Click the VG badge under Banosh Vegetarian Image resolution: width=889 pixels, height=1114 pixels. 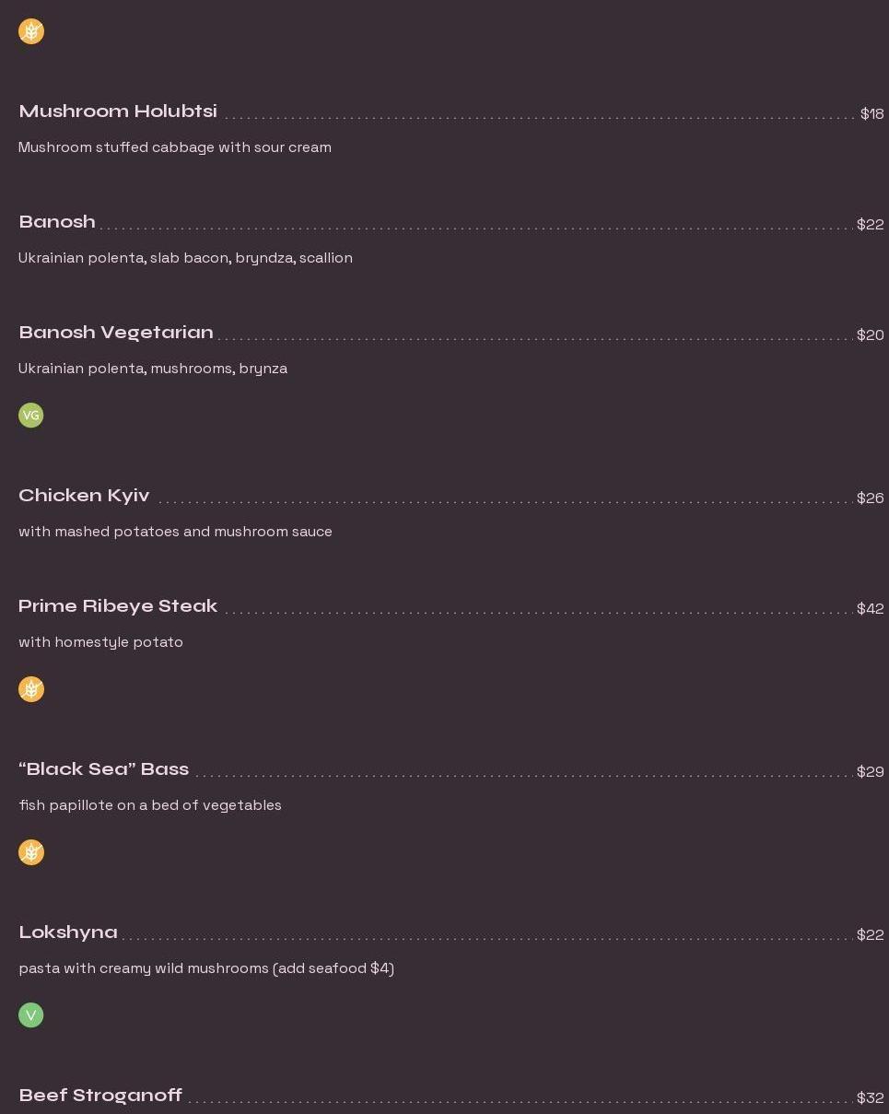coord(31,416)
